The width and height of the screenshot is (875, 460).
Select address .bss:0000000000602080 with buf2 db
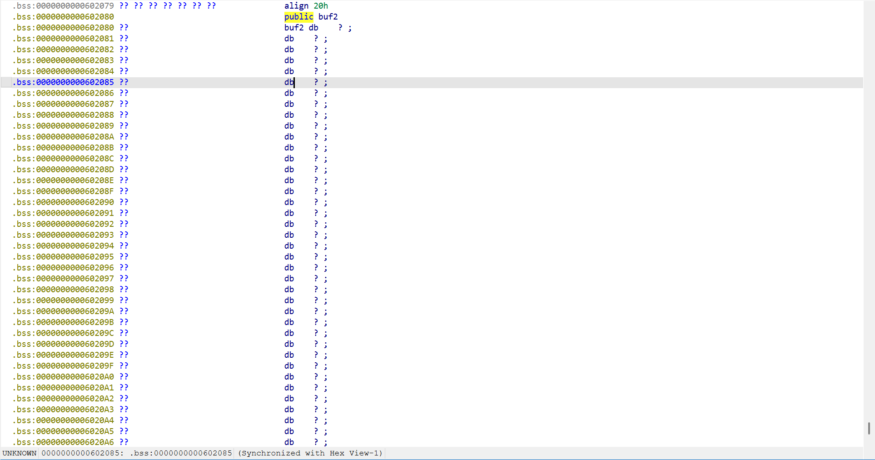pos(64,28)
